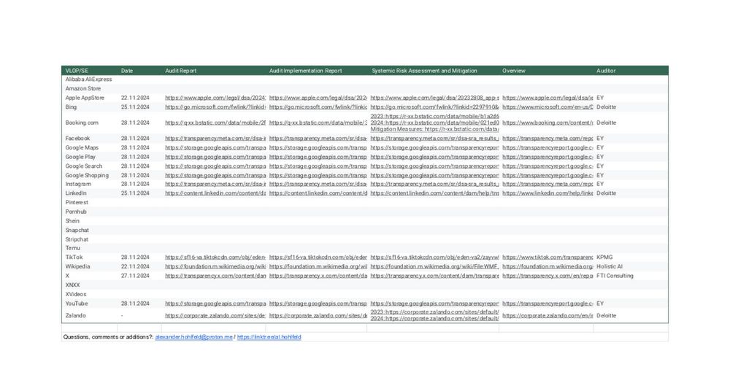This screenshot has height=383, width=730.
Task: Open the linktr.ee/al.hohlfeld link
Action: click(269, 337)
